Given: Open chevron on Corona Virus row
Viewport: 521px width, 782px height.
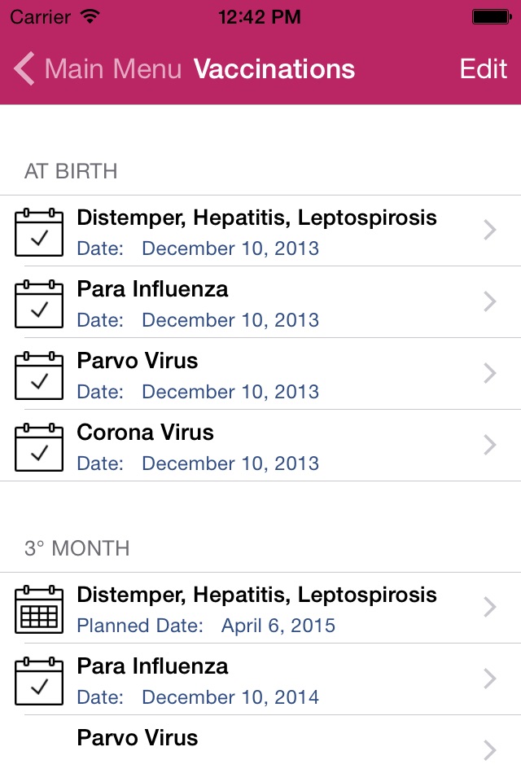Looking at the screenshot, I should click(489, 445).
